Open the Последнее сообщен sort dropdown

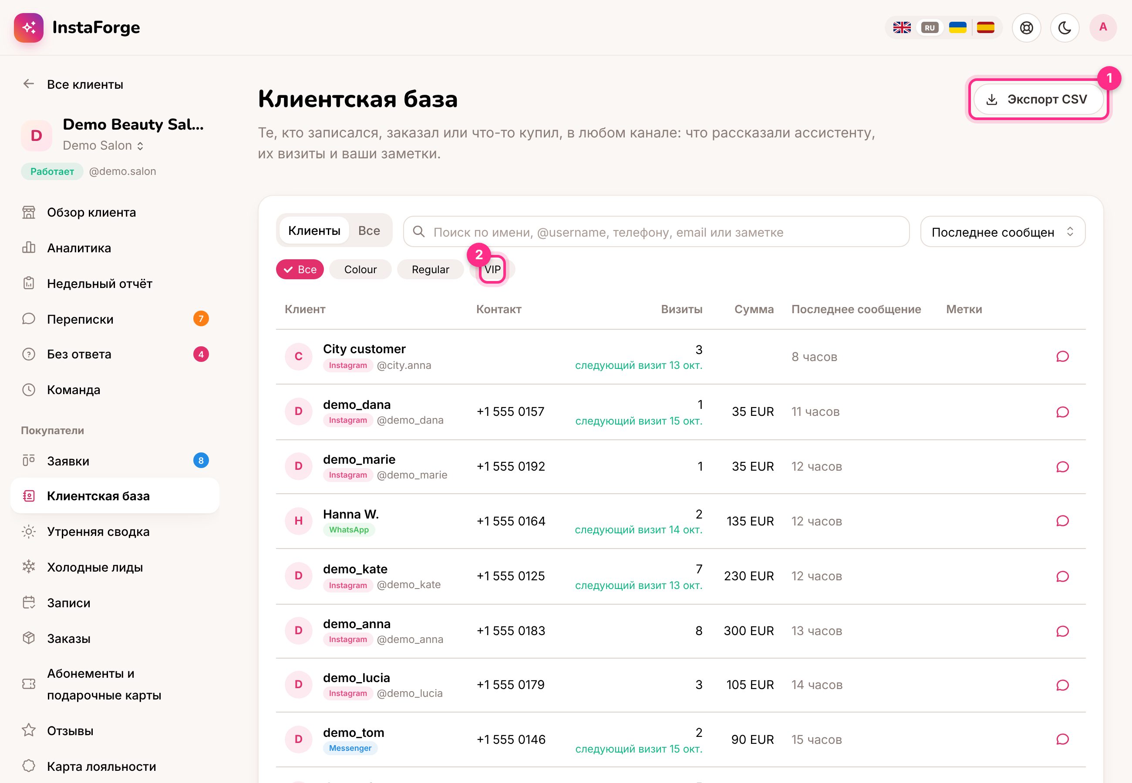click(1003, 232)
